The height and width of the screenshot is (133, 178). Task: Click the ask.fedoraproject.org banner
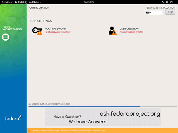click(x=103, y=117)
